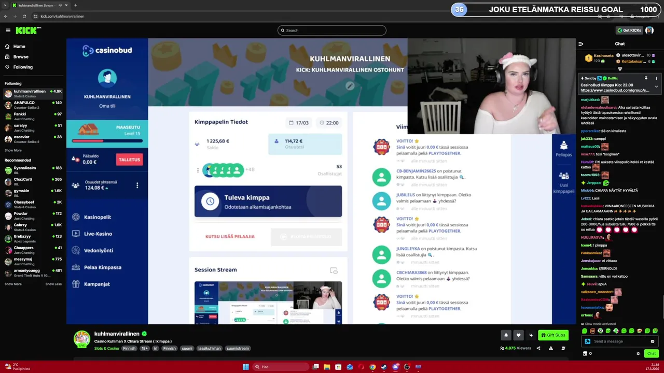This screenshot has height=373, width=664.
Task: Open gymskin recommended channel
Action: coord(33,193)
